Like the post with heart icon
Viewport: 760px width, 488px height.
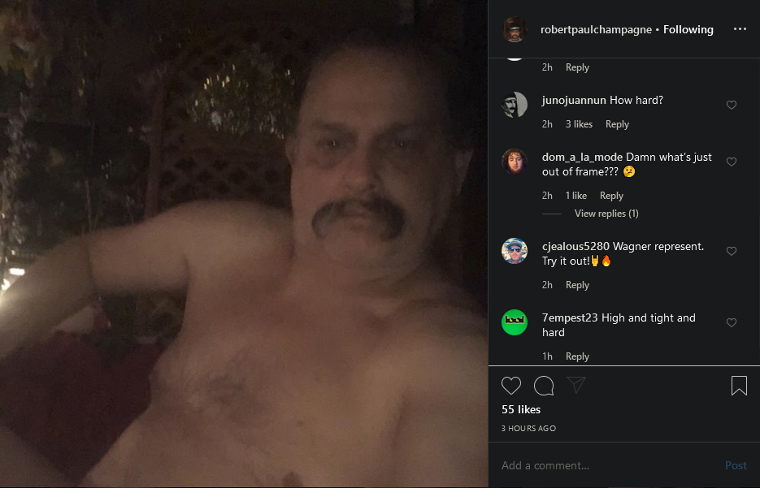pos(511,386)
